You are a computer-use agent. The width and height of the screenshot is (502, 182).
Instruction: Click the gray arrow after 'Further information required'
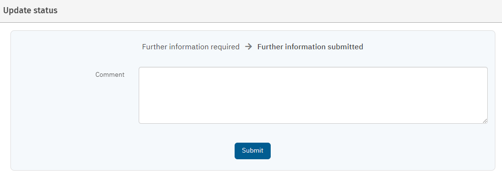(x=248, y=46)
